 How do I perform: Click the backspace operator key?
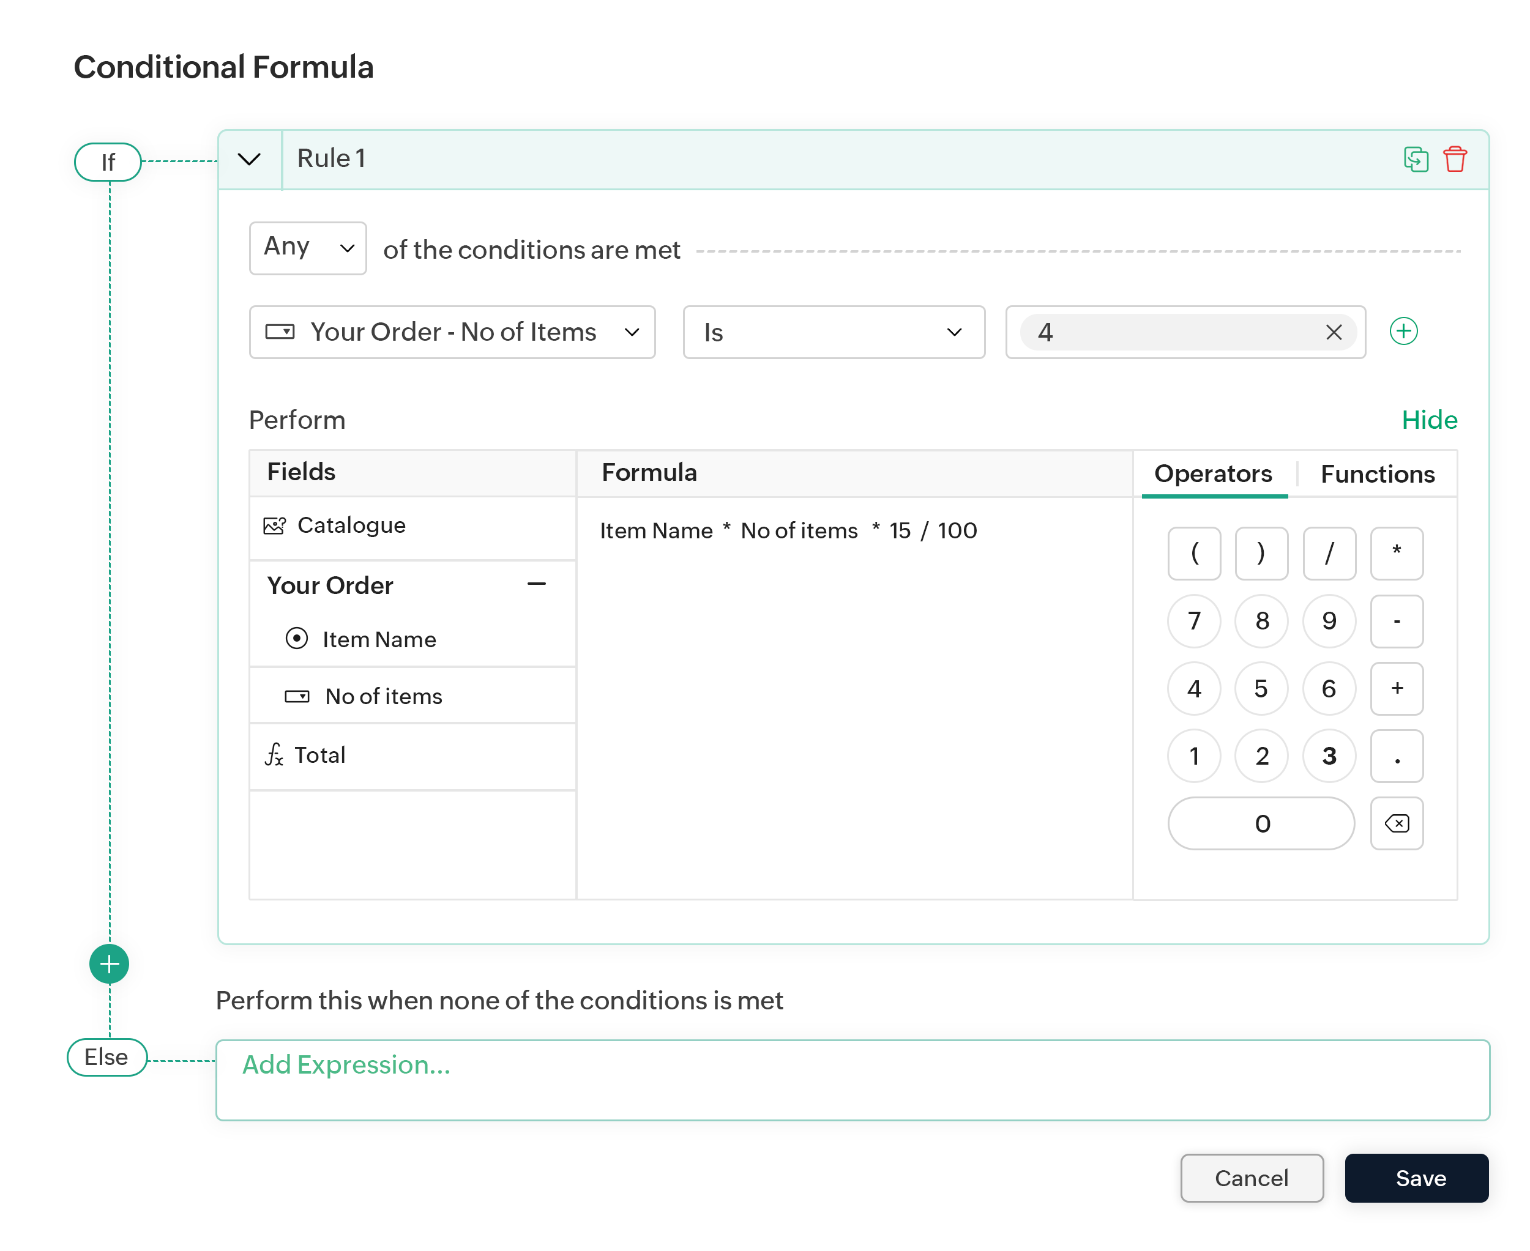click(1396, 823)
